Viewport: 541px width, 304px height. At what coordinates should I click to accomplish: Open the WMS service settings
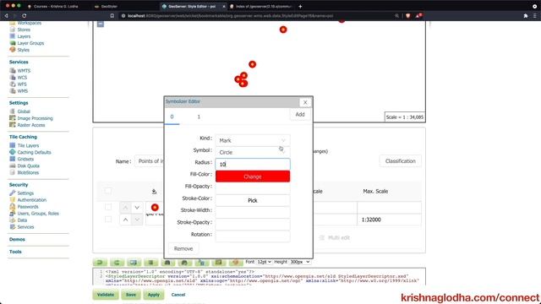[23, 91]
